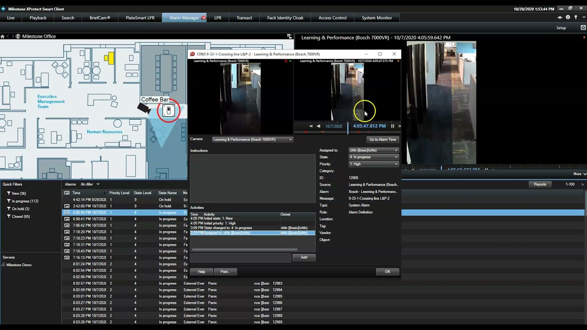
Task: Open the Transact tab
Action: 244,18
